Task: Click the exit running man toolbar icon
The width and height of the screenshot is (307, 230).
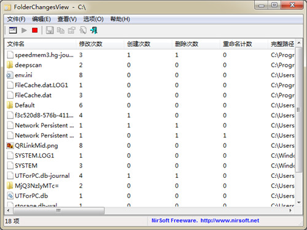Action: tap(94, 31)
